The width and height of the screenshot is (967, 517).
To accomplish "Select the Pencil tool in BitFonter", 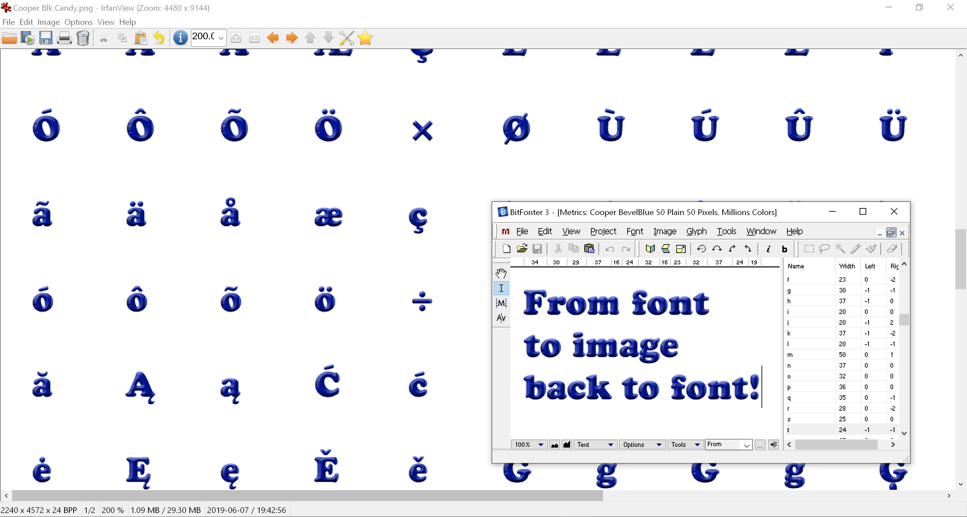I will coord(856,249).
